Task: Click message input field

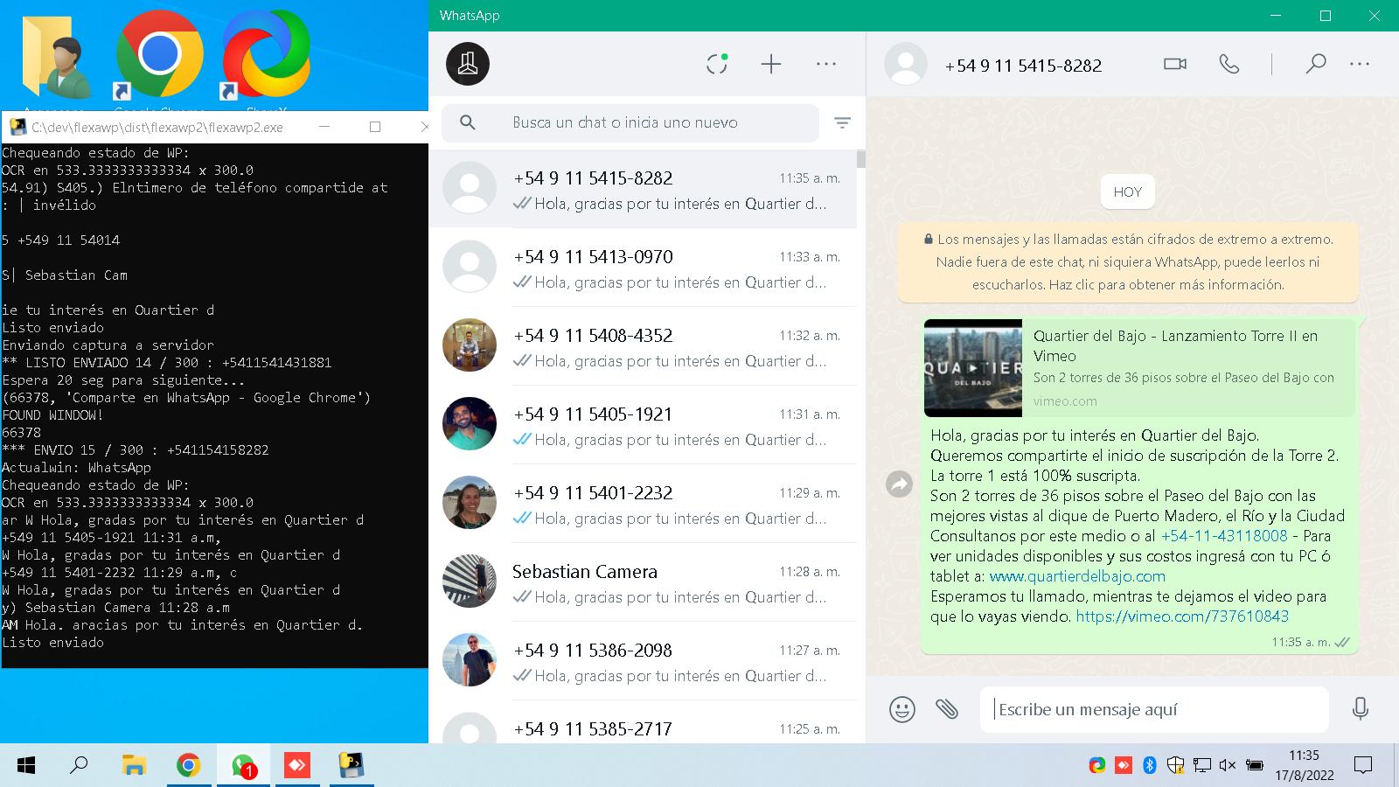Action: coord(1154,709)
